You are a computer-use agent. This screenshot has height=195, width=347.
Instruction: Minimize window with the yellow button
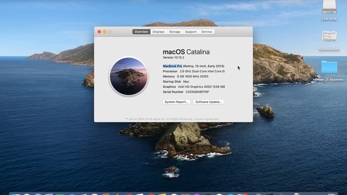point(105,31)
